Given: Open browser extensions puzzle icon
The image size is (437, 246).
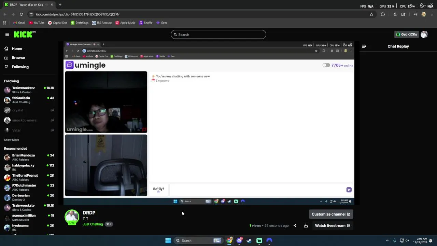Looking at the screenshot, I should point(383,14).
